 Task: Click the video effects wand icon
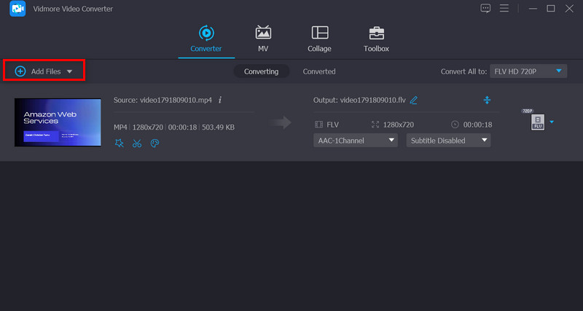(120, 143)
